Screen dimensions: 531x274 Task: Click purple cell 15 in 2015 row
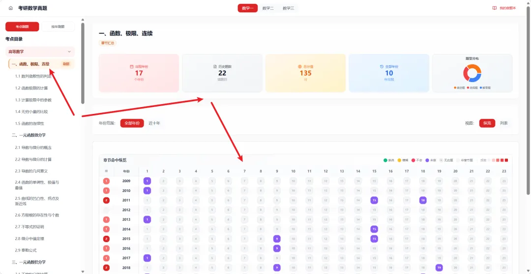(x=374, y=239)
